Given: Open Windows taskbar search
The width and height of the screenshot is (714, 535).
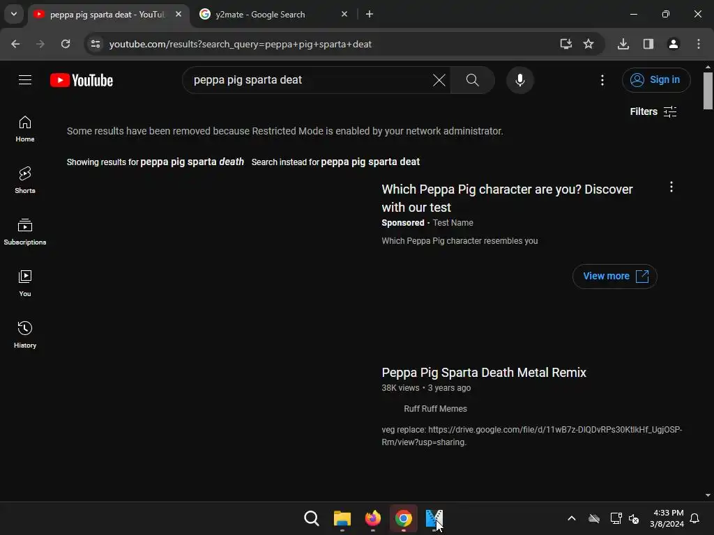Looking at the screenshot, I should (x=312, y=518).
